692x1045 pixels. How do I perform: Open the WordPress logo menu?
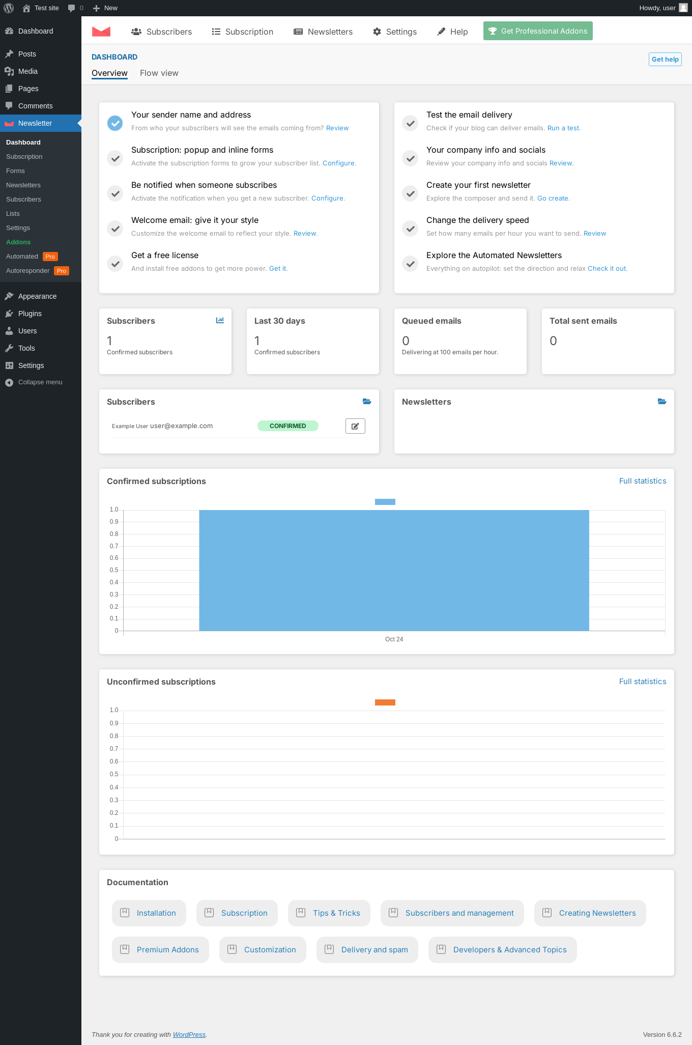tap(9, 8)
